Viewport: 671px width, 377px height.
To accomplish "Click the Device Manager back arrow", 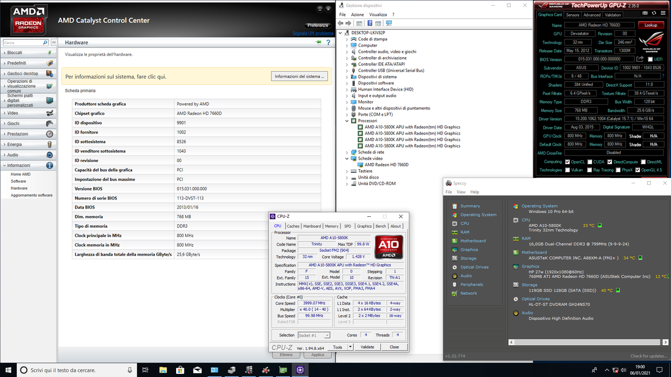I will (x=341, y=24).
